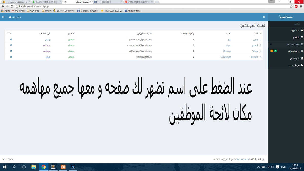Click the address bar showing localhost/admin/empl.php

point(152,6)
